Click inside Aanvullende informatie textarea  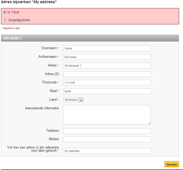pyautogui.click(x=107, y=115)
